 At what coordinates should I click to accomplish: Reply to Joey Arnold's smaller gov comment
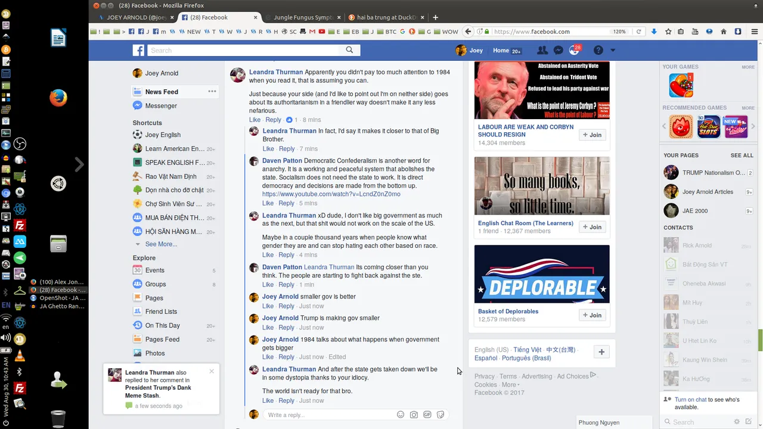(x=287, y=306)
